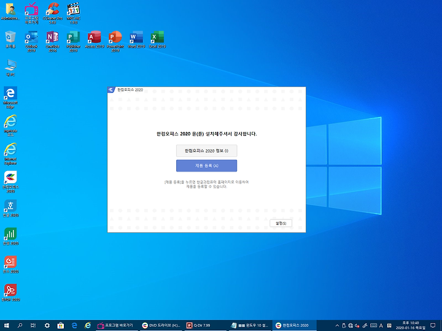Switch to Q-Dir 7.99 taskbar window

click(205, 325)
